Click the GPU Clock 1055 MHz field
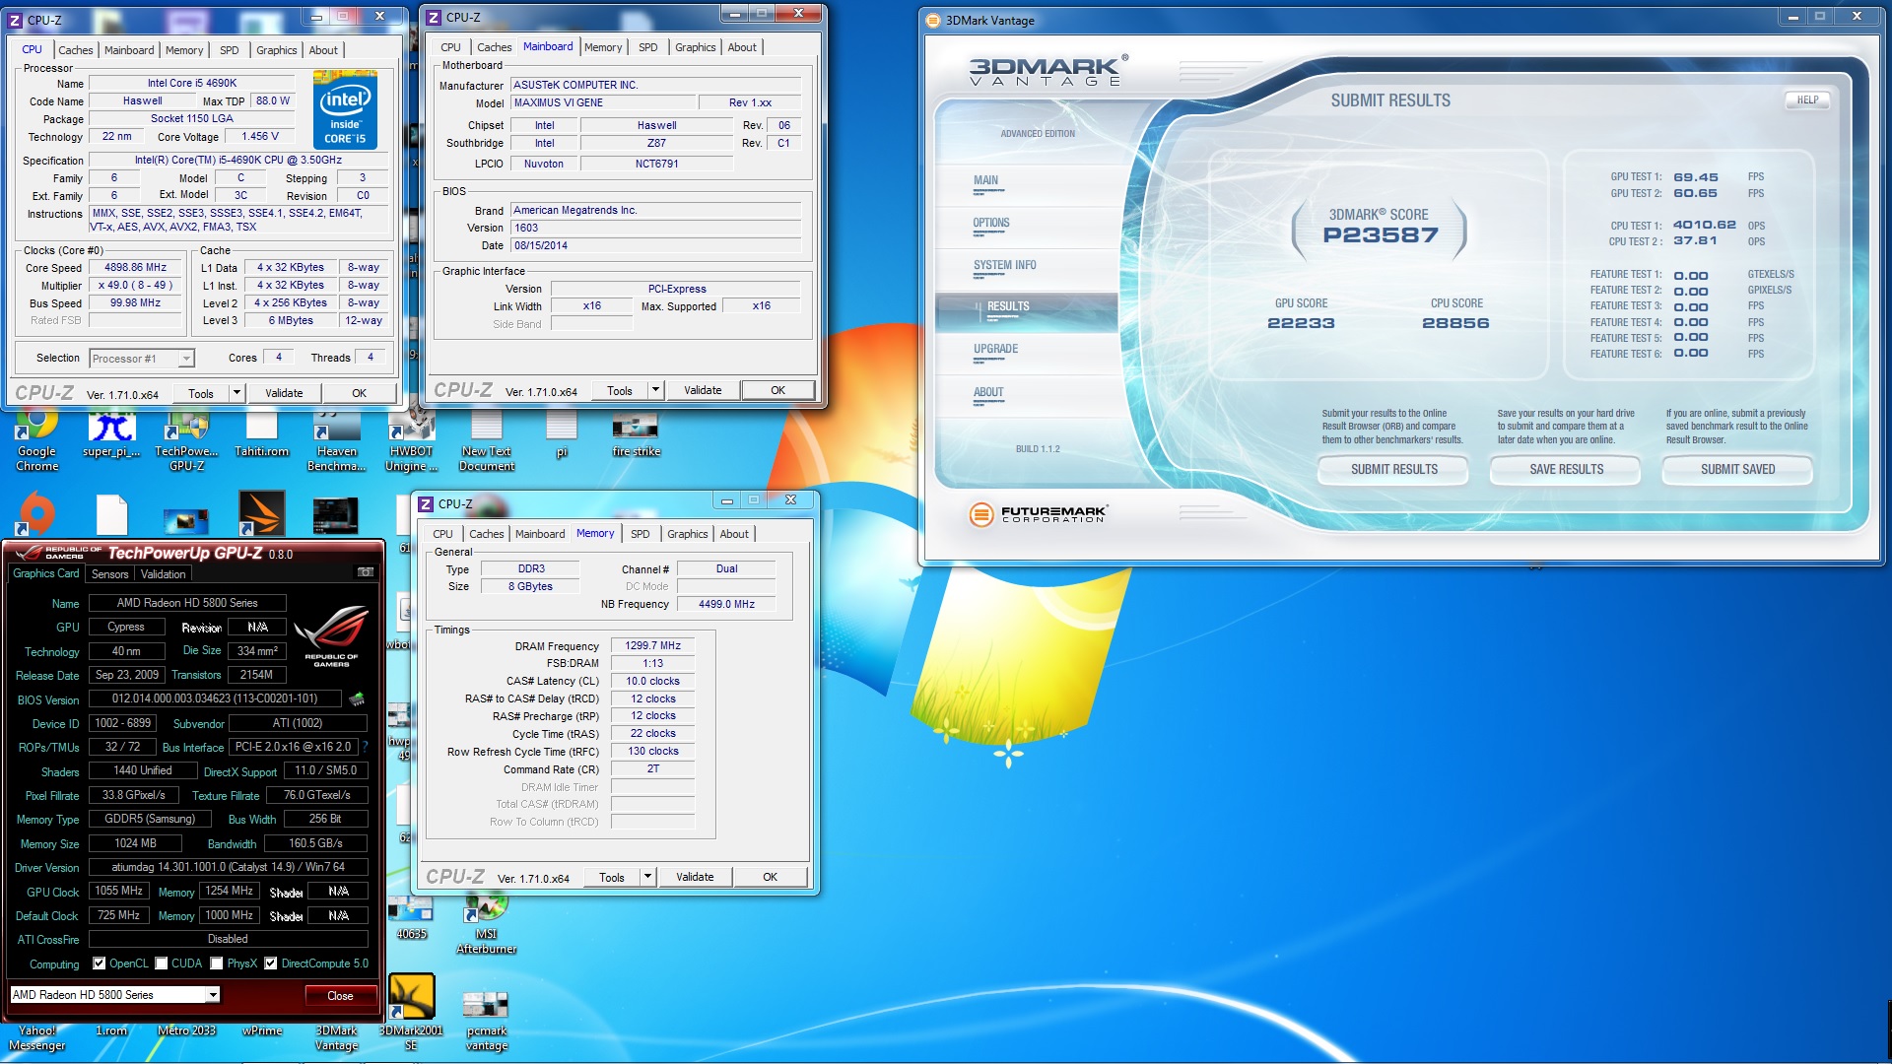 118,891
